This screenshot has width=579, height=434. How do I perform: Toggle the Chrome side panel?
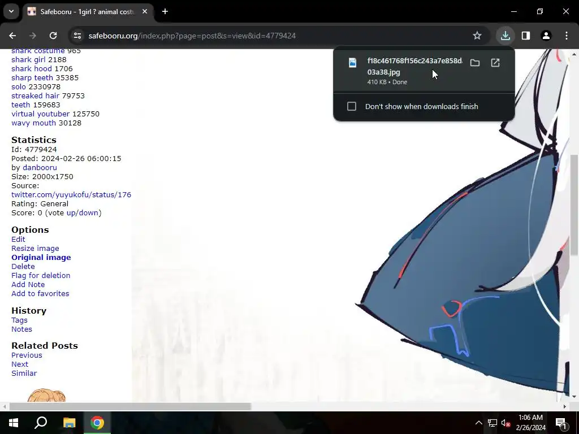click(x=526, y=36)
